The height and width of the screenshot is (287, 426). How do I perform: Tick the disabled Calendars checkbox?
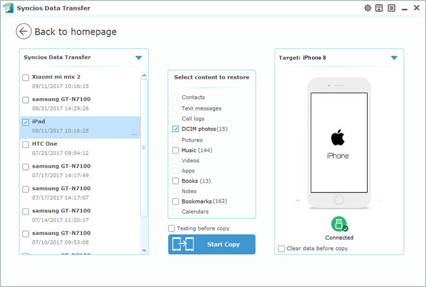[x=175, y=211]
